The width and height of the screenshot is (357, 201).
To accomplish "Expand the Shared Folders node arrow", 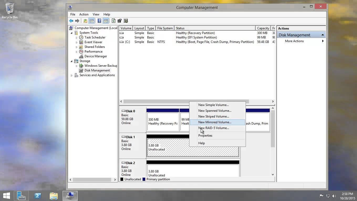I will point(76,47).
